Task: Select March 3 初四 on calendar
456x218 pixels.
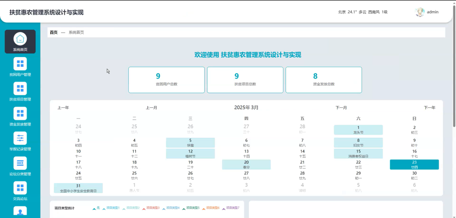Action: click(78, 143)
